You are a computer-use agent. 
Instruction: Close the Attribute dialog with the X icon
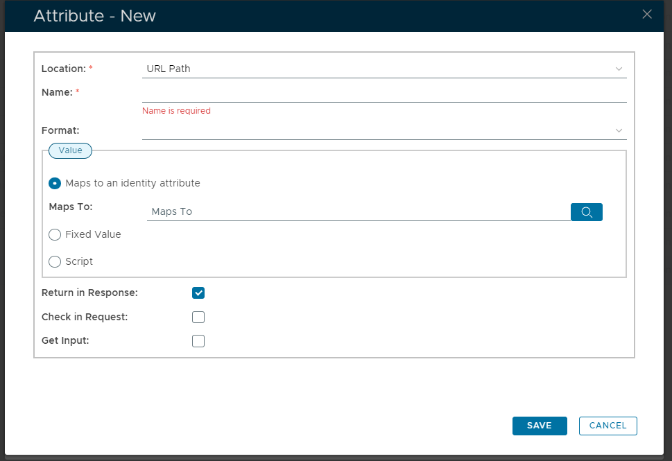click(646, 15)
